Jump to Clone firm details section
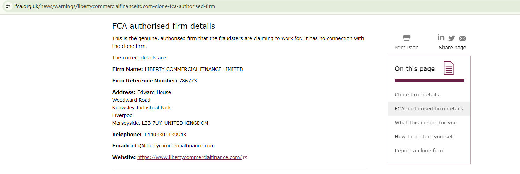 point(417,95)
